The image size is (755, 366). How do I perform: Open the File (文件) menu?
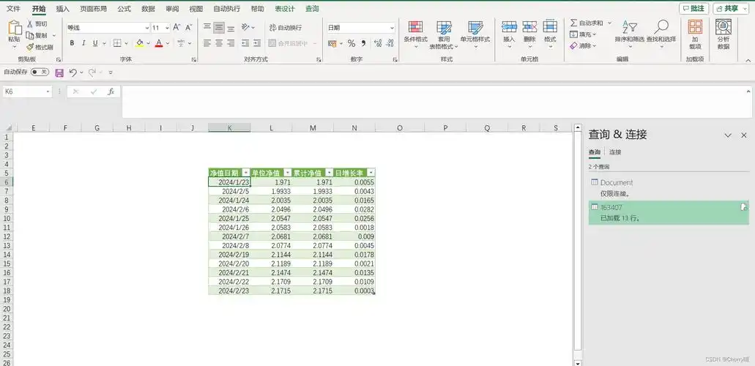13,9
